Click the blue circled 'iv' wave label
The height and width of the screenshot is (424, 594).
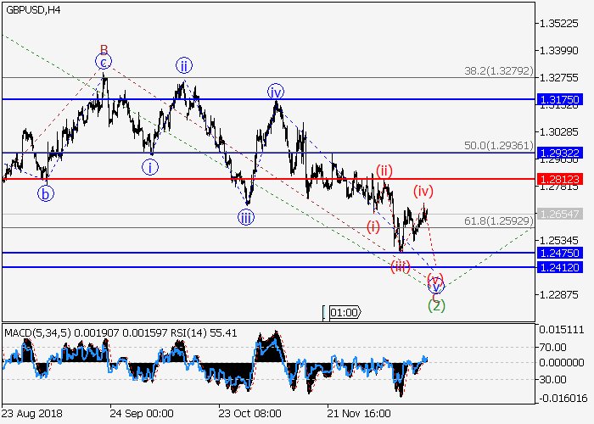(275, 92)
